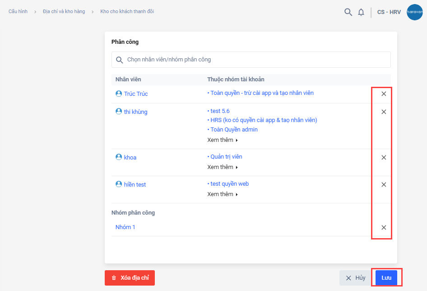Expand Xem thêm under thi khùng
427x291 pixels.
pyautogui.click(x=223, y=140)
